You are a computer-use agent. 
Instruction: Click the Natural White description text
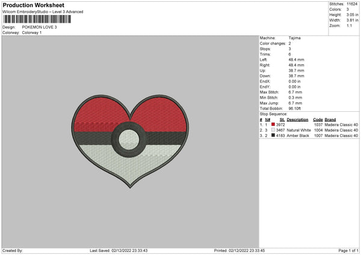299,131
